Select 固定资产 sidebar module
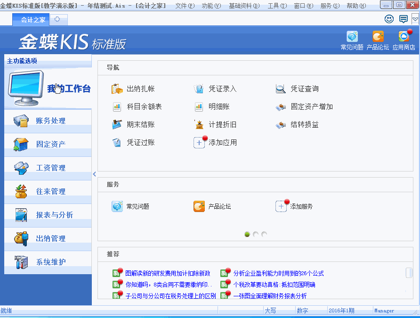420x318 pixels. [48, 145]
